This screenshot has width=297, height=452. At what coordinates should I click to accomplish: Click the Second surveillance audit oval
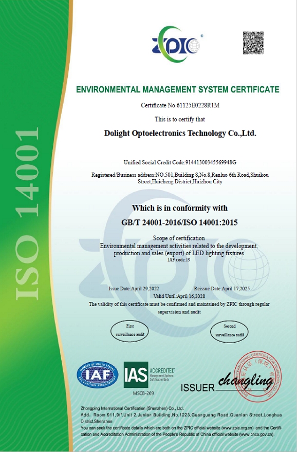coord(230,331)
